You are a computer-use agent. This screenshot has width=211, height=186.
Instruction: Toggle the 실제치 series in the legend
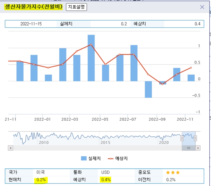coord(91,158)
